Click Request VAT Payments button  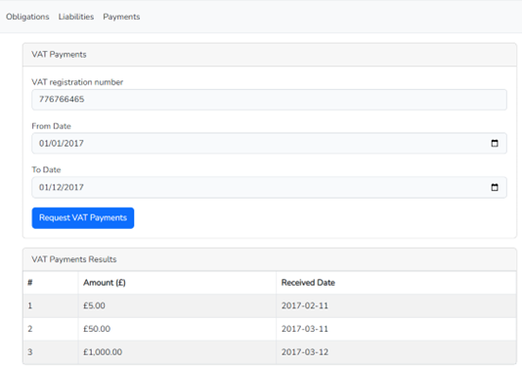pyautogui.click(x=83, y=218)
